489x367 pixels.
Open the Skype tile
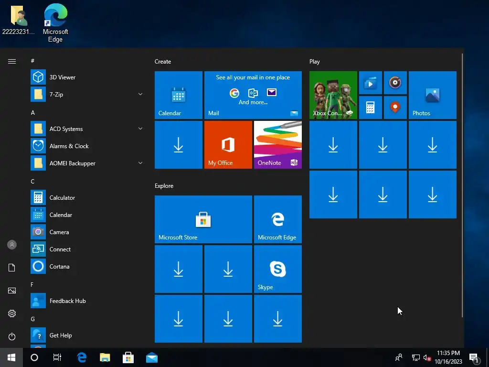[278, 269]
